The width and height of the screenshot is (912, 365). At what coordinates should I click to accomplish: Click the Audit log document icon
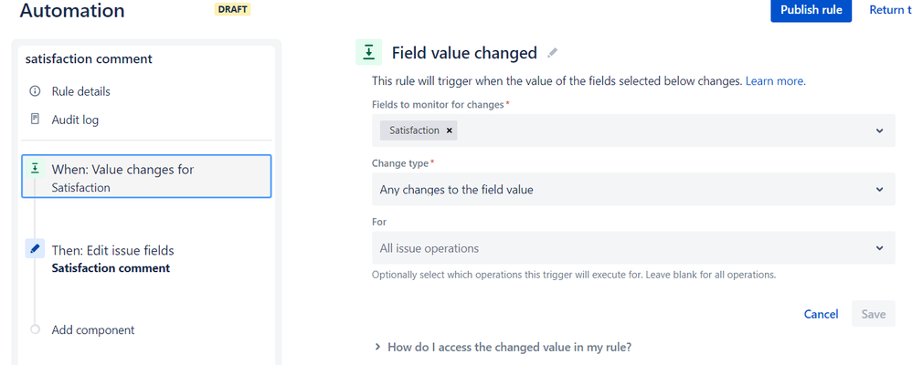(35, 120)
